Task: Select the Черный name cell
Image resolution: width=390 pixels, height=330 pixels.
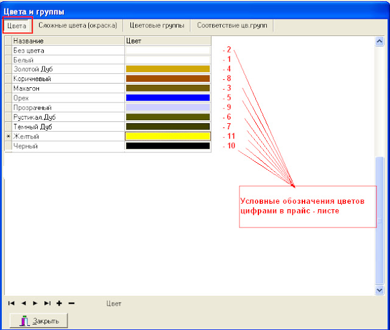Action: [68, 146]
